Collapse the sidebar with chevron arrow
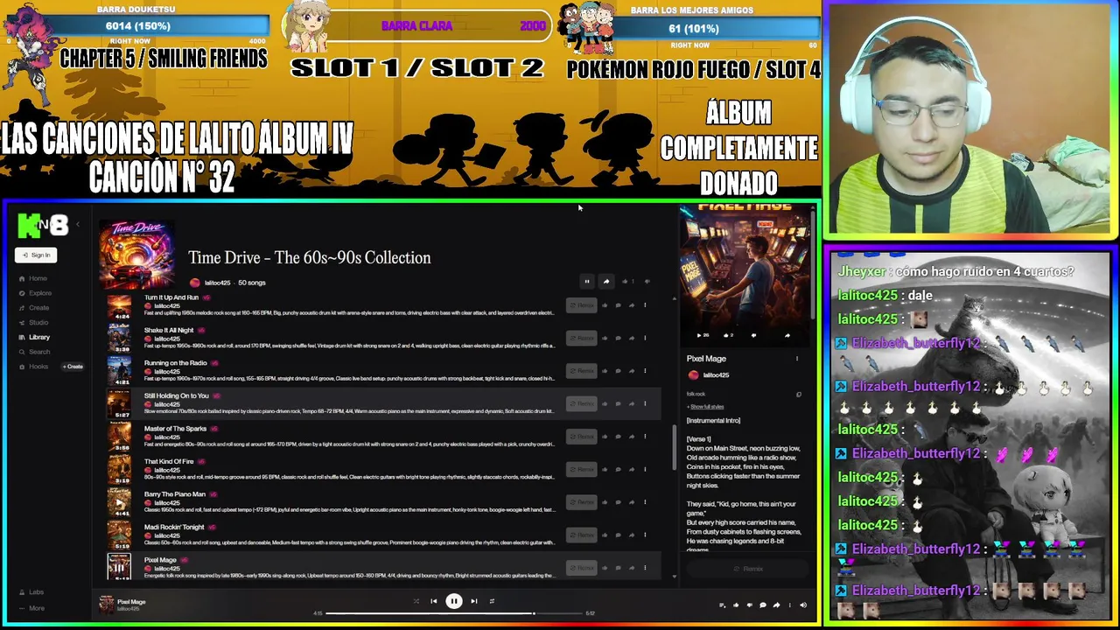Image resolution: width=1120 pixels, height=630 pixels. coord(77,225)
